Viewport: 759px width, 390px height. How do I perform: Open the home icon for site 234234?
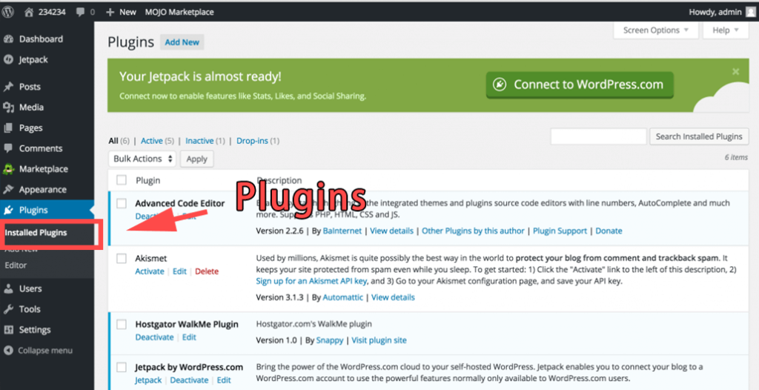[x=29, y=12]
